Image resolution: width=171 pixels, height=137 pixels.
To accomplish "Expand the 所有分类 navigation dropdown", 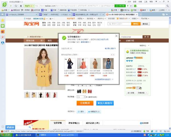I will click(42, 41).
